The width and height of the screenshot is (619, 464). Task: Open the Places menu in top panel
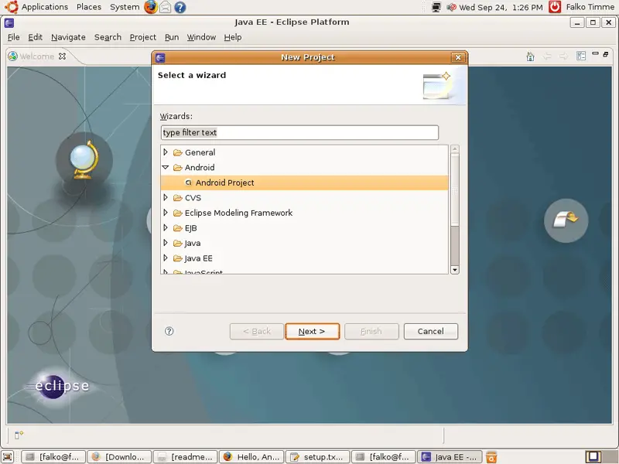(89, 7)
